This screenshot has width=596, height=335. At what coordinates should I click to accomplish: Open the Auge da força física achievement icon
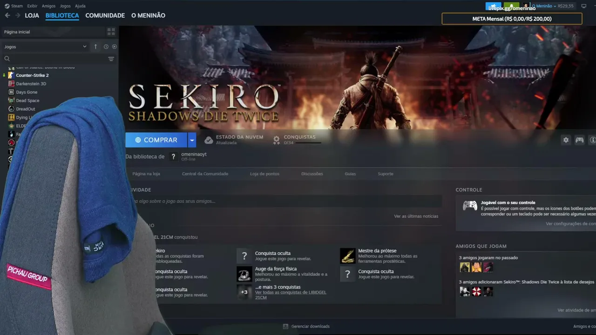click(244, 274)
